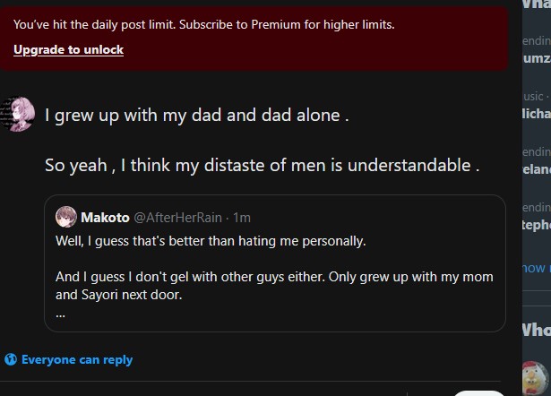The height and width of the screenshot is (396, 551).
Task: Expand the ellipsis ending the quoted post
Action: click(60, 314)
